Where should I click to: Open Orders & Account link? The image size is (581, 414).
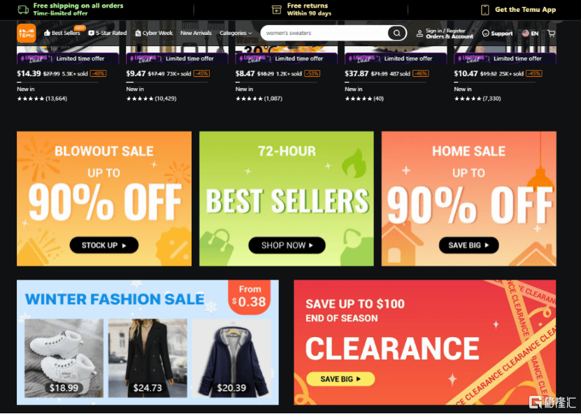pos(450,36)
